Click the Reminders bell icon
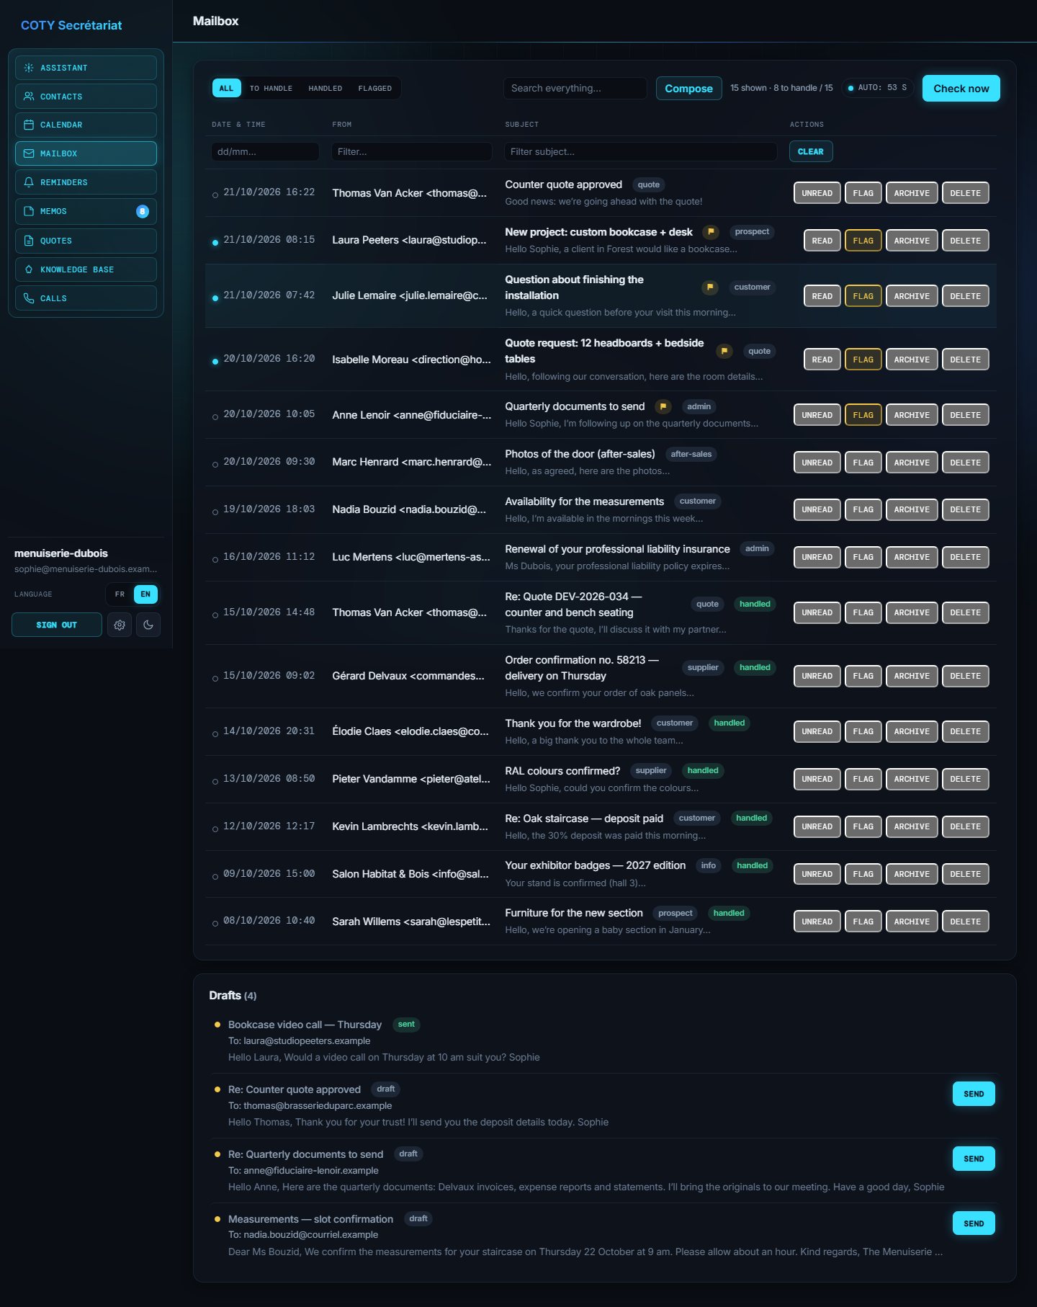This screenshot has height=1307, width=1037. [x=29, y=182]
